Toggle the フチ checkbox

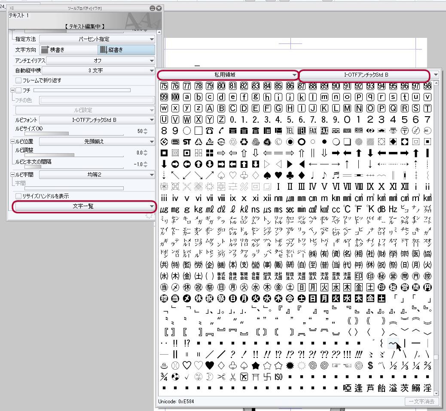coord(18,90)
